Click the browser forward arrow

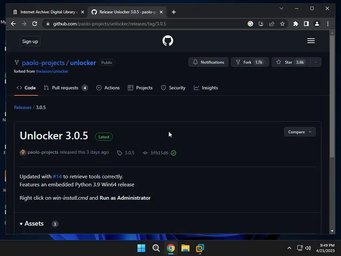[x=24, y=24]
